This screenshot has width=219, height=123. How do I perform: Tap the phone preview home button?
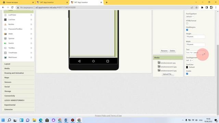[93, 61]
